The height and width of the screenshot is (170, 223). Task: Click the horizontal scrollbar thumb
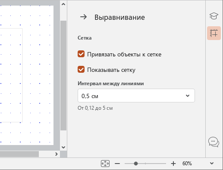click(19, 154)
